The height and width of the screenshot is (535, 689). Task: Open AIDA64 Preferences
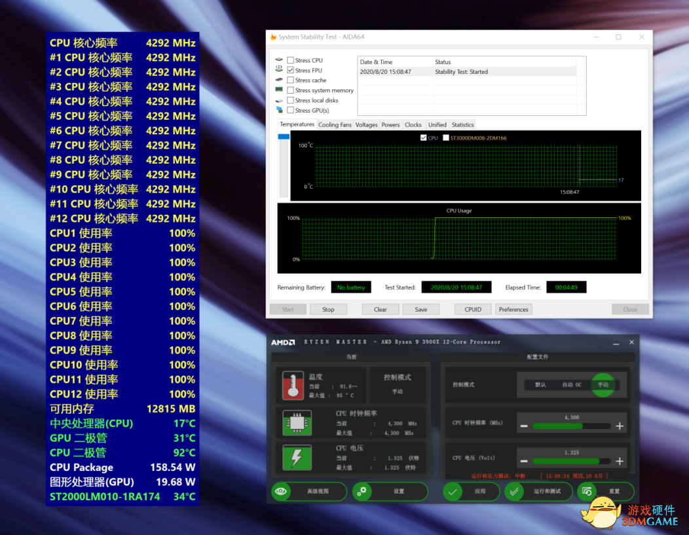[513, 309]
